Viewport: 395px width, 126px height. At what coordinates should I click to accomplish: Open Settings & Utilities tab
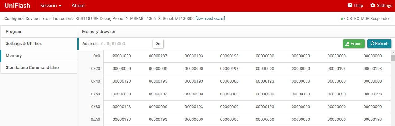(39, 44)
